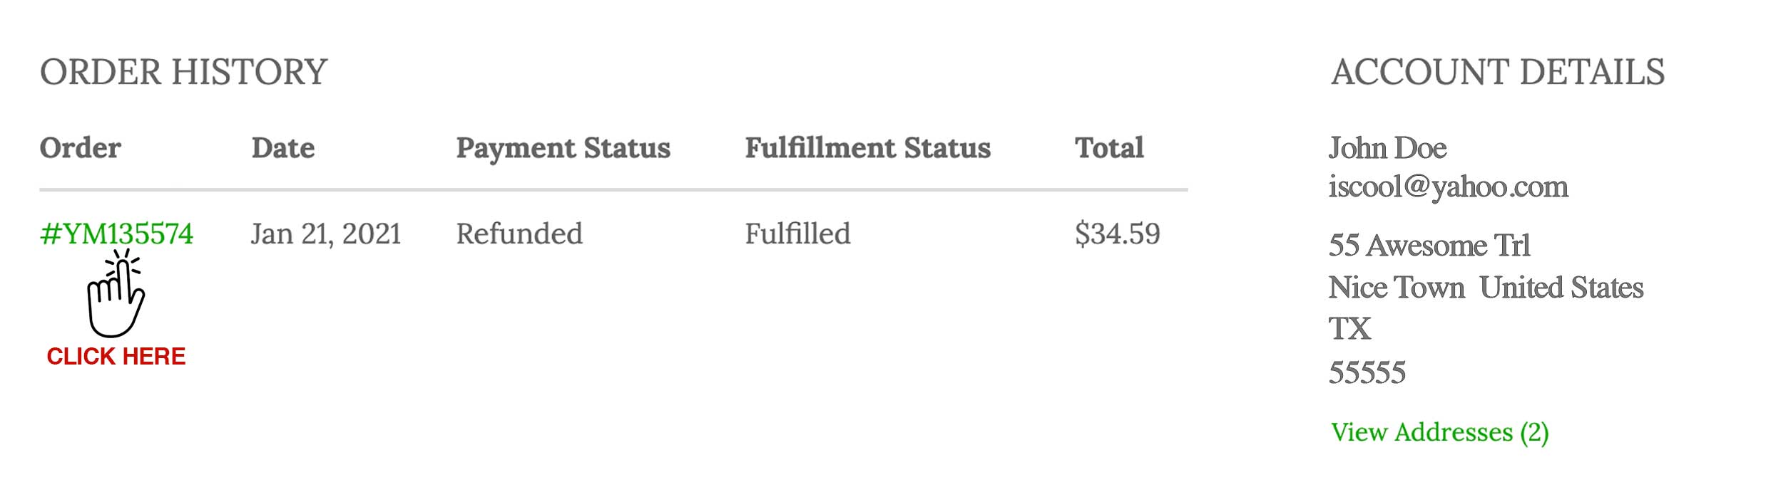Screen dimensions: 1766x482
Task: Click the Fulfilled status text
Action: click(x=797, y=234)
